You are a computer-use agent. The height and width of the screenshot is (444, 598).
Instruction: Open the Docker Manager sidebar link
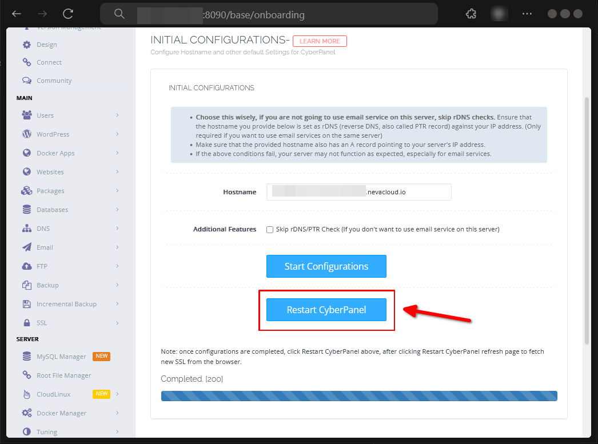coord(61,413)
